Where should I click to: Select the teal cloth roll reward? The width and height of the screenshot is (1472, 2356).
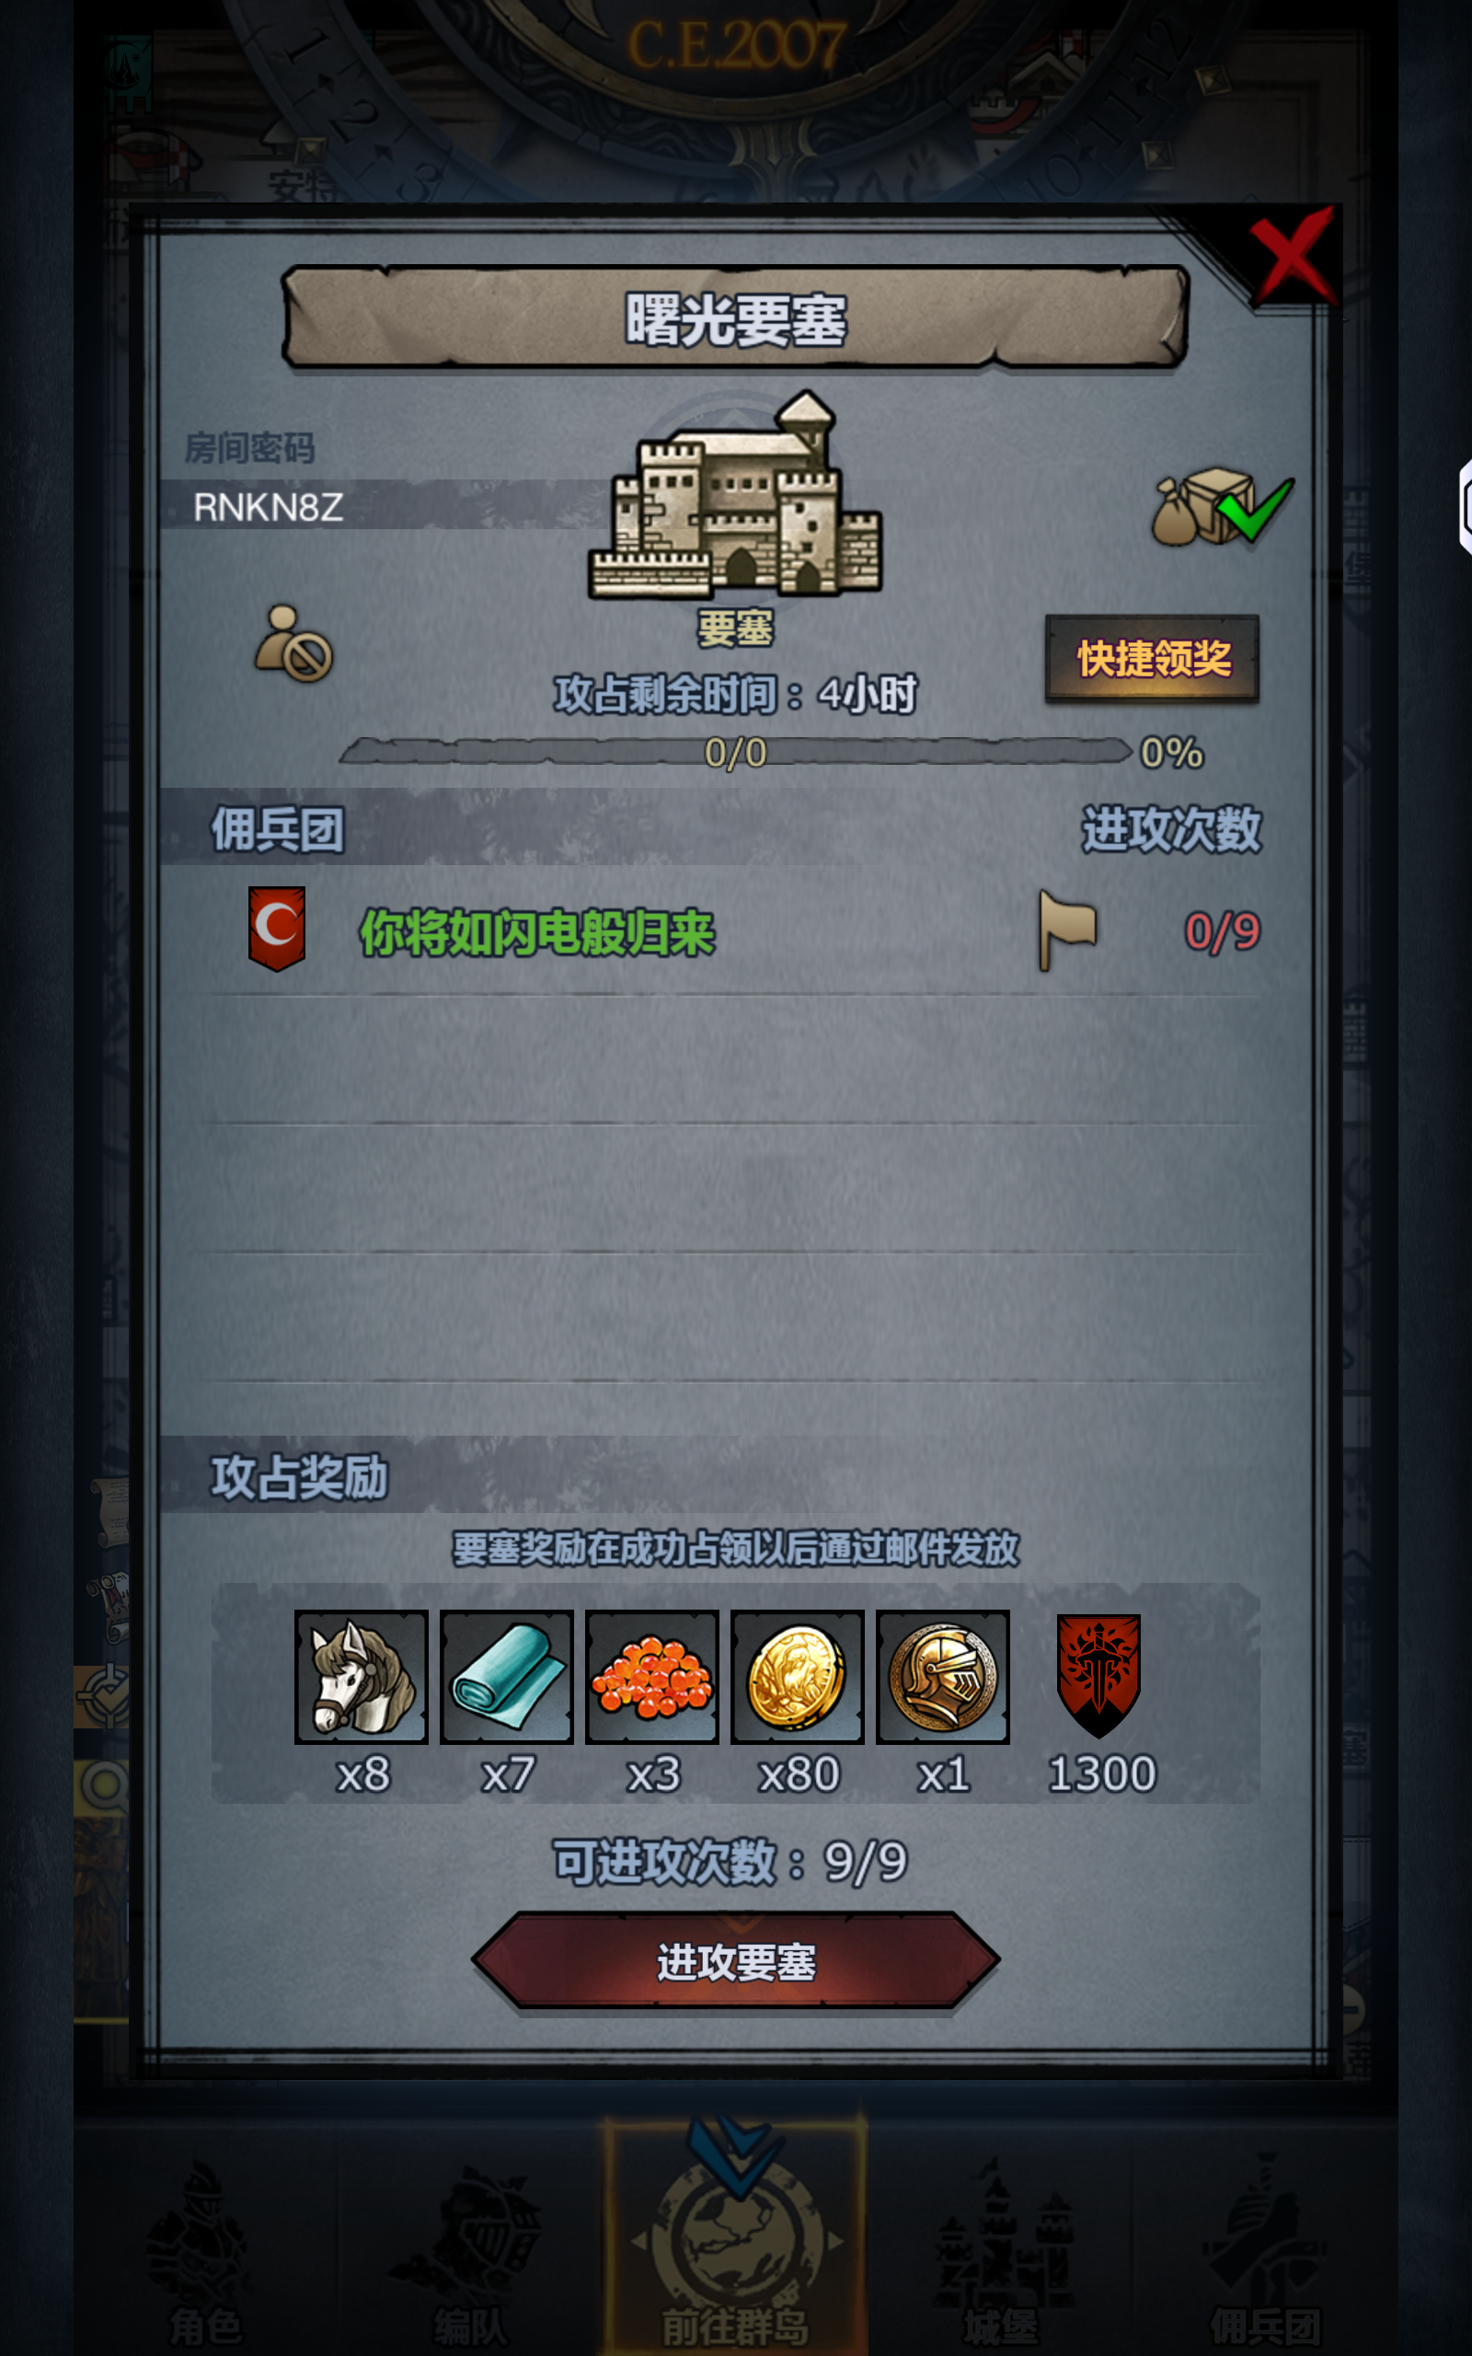[x=506, y=1676]
